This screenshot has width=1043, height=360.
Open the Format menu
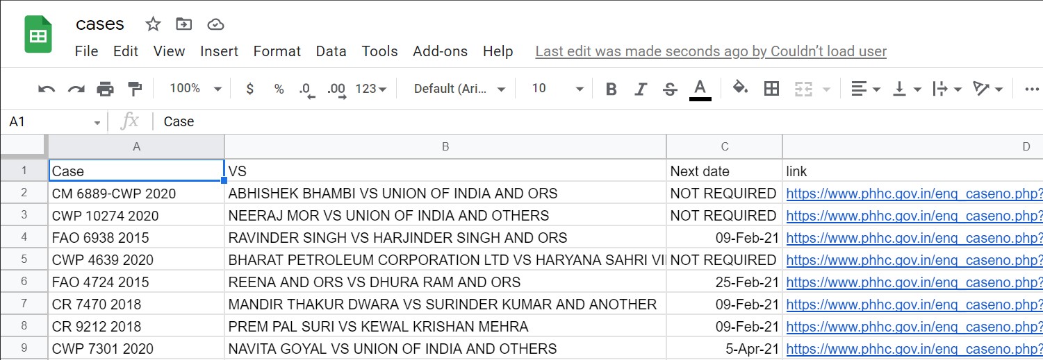click(x=277, y=51)
